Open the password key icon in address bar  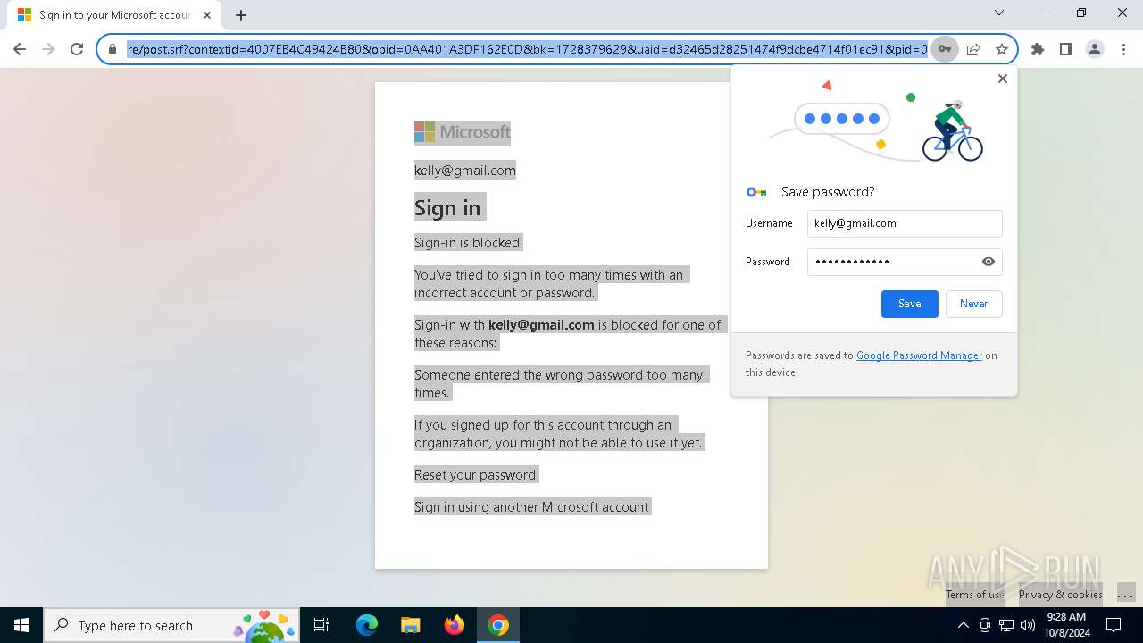pyautogui.click(x=944, y=49)
